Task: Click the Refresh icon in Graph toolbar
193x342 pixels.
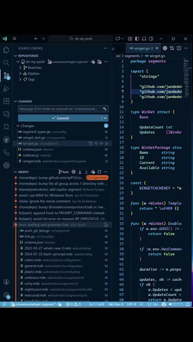Action: click(x=99, y=172)
